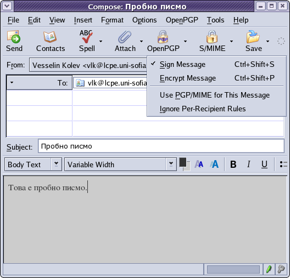Open the Format menu
The width and height of the screenshot is (290, 278).
[x=112, y=20]
